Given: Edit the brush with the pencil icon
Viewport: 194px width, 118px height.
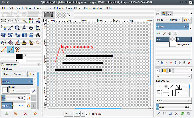Looking at the screenshot, I should tap(159, 113).
